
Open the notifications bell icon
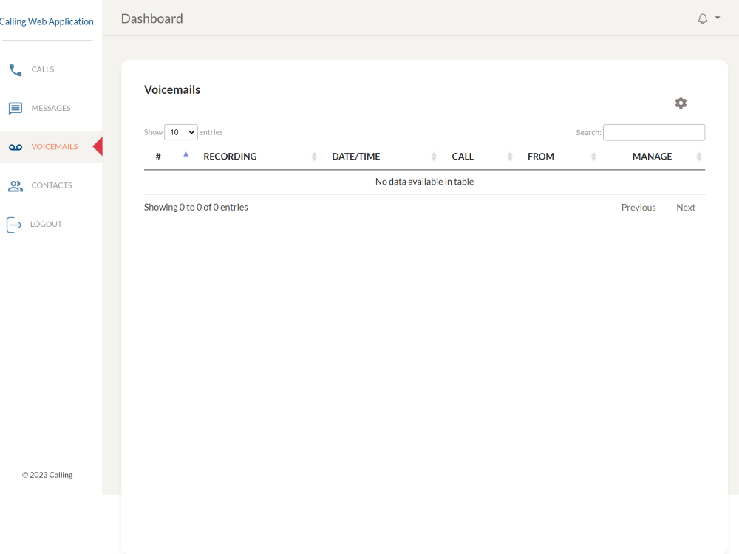(x=704, y=17)
